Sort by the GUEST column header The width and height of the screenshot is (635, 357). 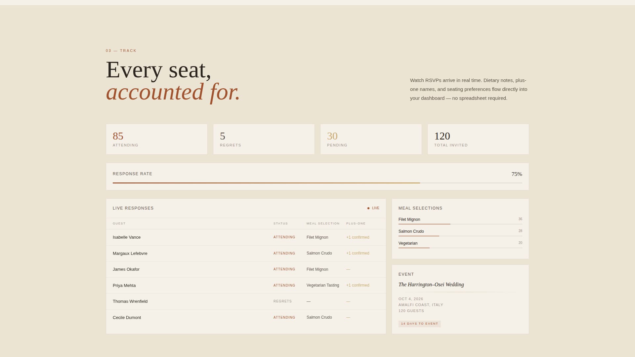pyautogui.click(x=119, y=223)
